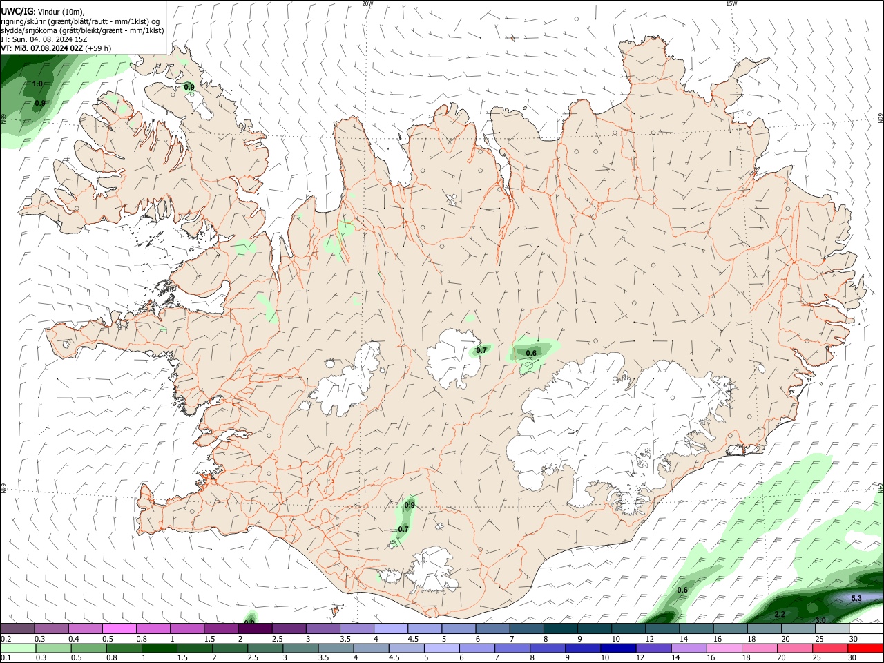Click the '0.6' value in the offshore southeast rain band

coord(682,590)
